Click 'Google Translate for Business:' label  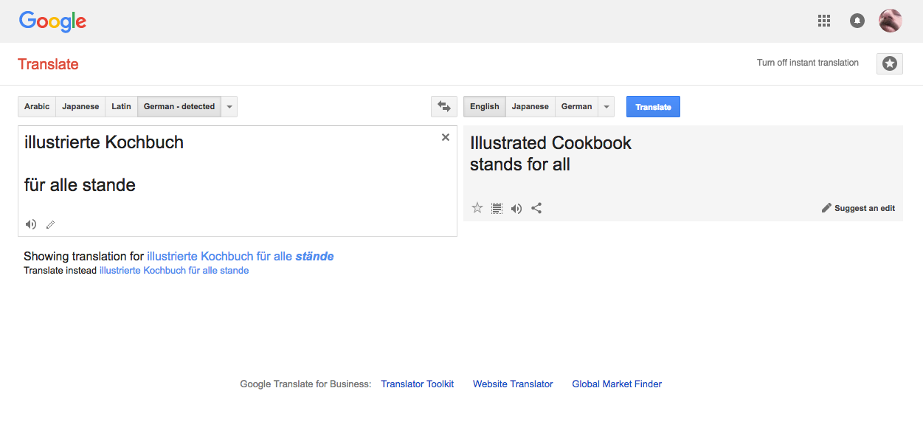coord(305,384)
